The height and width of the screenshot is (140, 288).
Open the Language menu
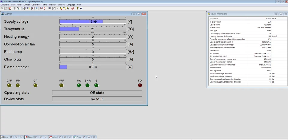pos(71,5)
